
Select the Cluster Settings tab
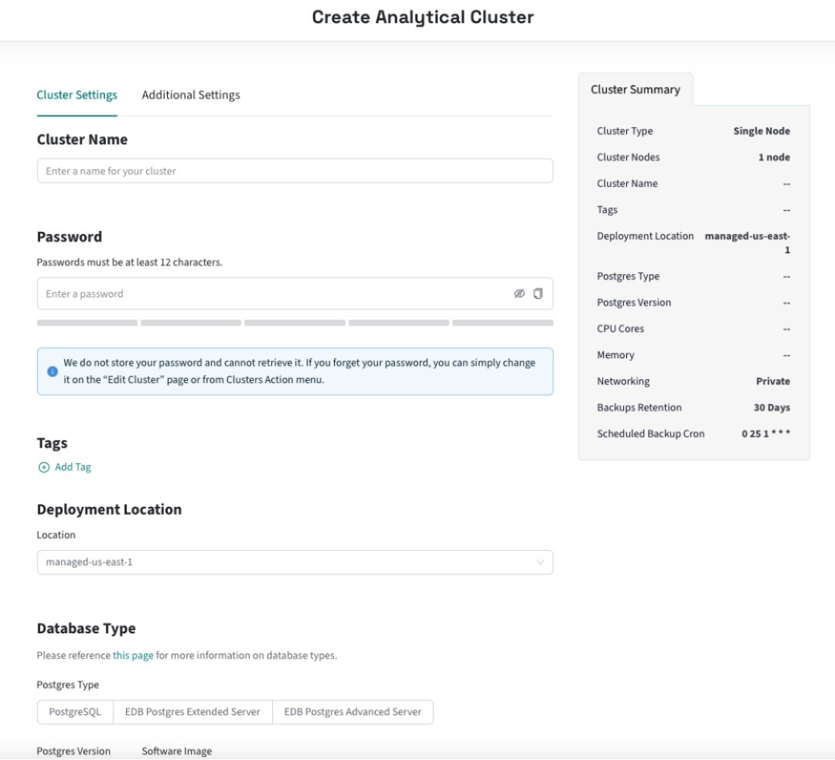pos(77,95)
